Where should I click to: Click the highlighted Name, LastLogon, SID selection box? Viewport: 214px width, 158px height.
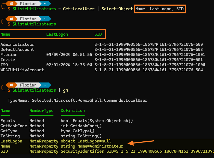pos(160,9)
